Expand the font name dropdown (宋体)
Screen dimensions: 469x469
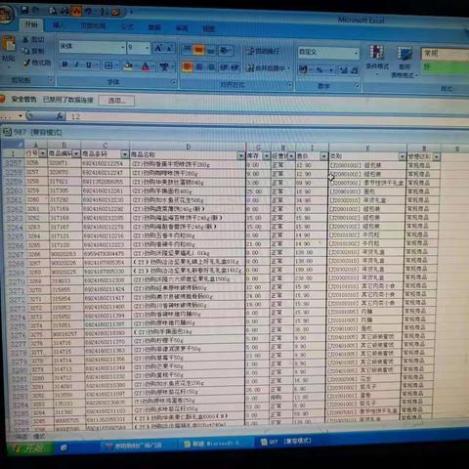point(123,48)
